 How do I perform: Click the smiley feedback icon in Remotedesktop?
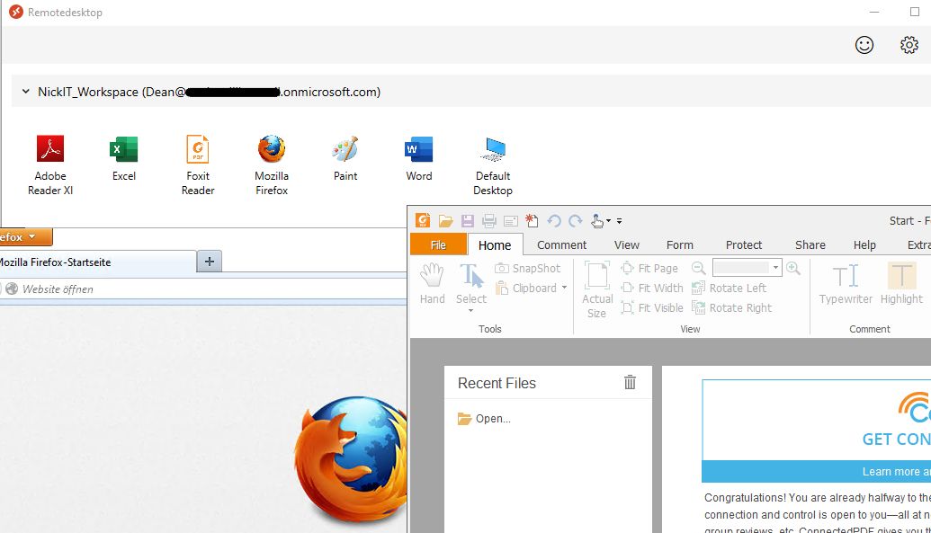coord(864,45)
